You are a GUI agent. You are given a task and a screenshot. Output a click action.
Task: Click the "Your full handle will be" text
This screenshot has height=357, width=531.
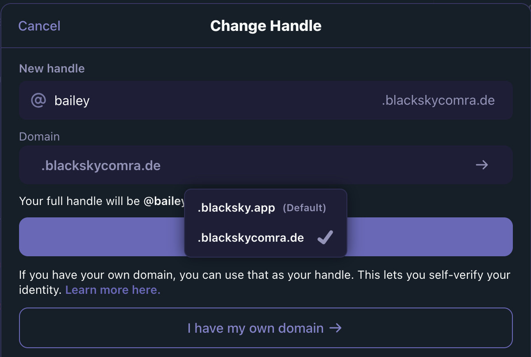80,201
